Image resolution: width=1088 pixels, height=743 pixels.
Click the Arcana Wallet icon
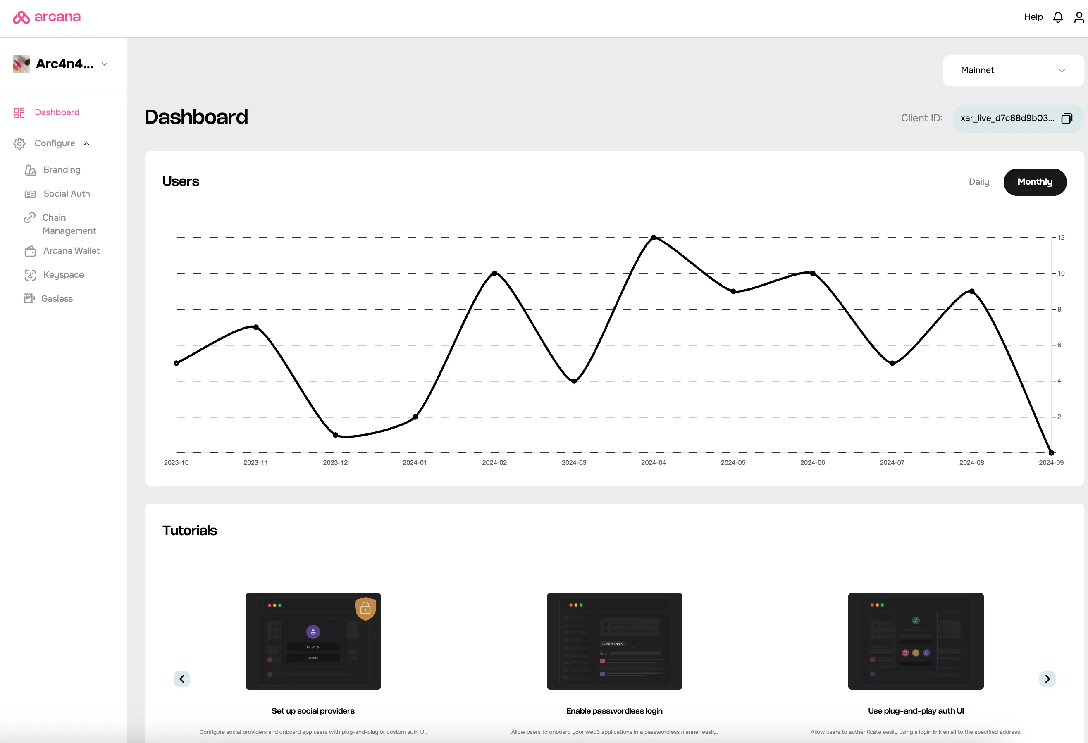pyautogui.click(x=30, y=251)
